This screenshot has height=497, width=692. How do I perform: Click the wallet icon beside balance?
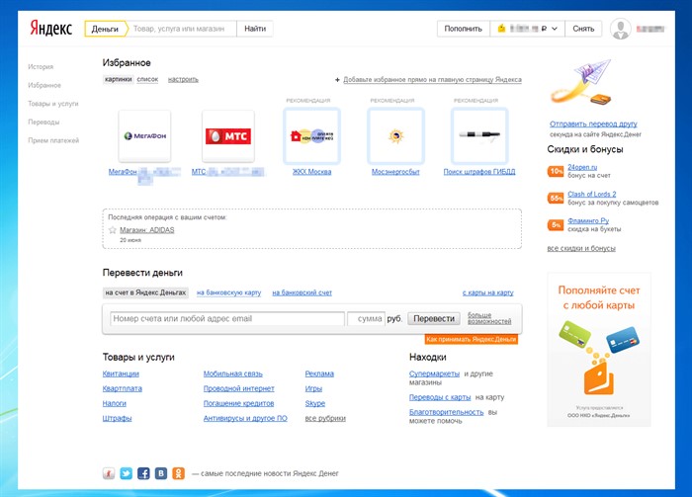501,29
